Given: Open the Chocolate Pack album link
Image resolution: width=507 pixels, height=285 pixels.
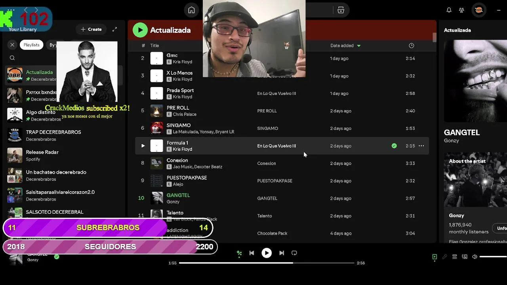Looking at the screenshot, I should tap(272, 233).
